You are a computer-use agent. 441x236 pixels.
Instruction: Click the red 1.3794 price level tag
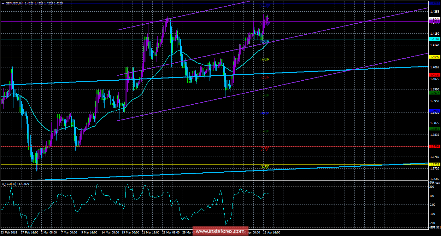[x=434, y=147]
